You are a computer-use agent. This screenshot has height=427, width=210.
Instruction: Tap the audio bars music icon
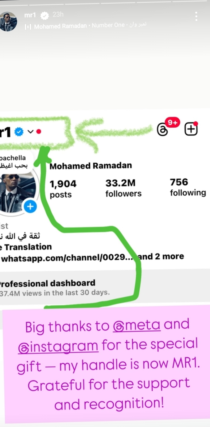pyautogui.click(x=28, y=27)
